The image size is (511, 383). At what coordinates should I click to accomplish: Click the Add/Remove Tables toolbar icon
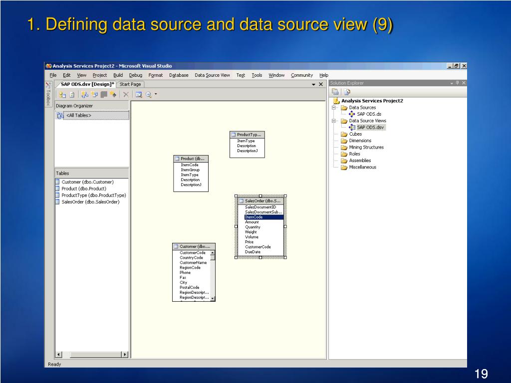point(62,94)
